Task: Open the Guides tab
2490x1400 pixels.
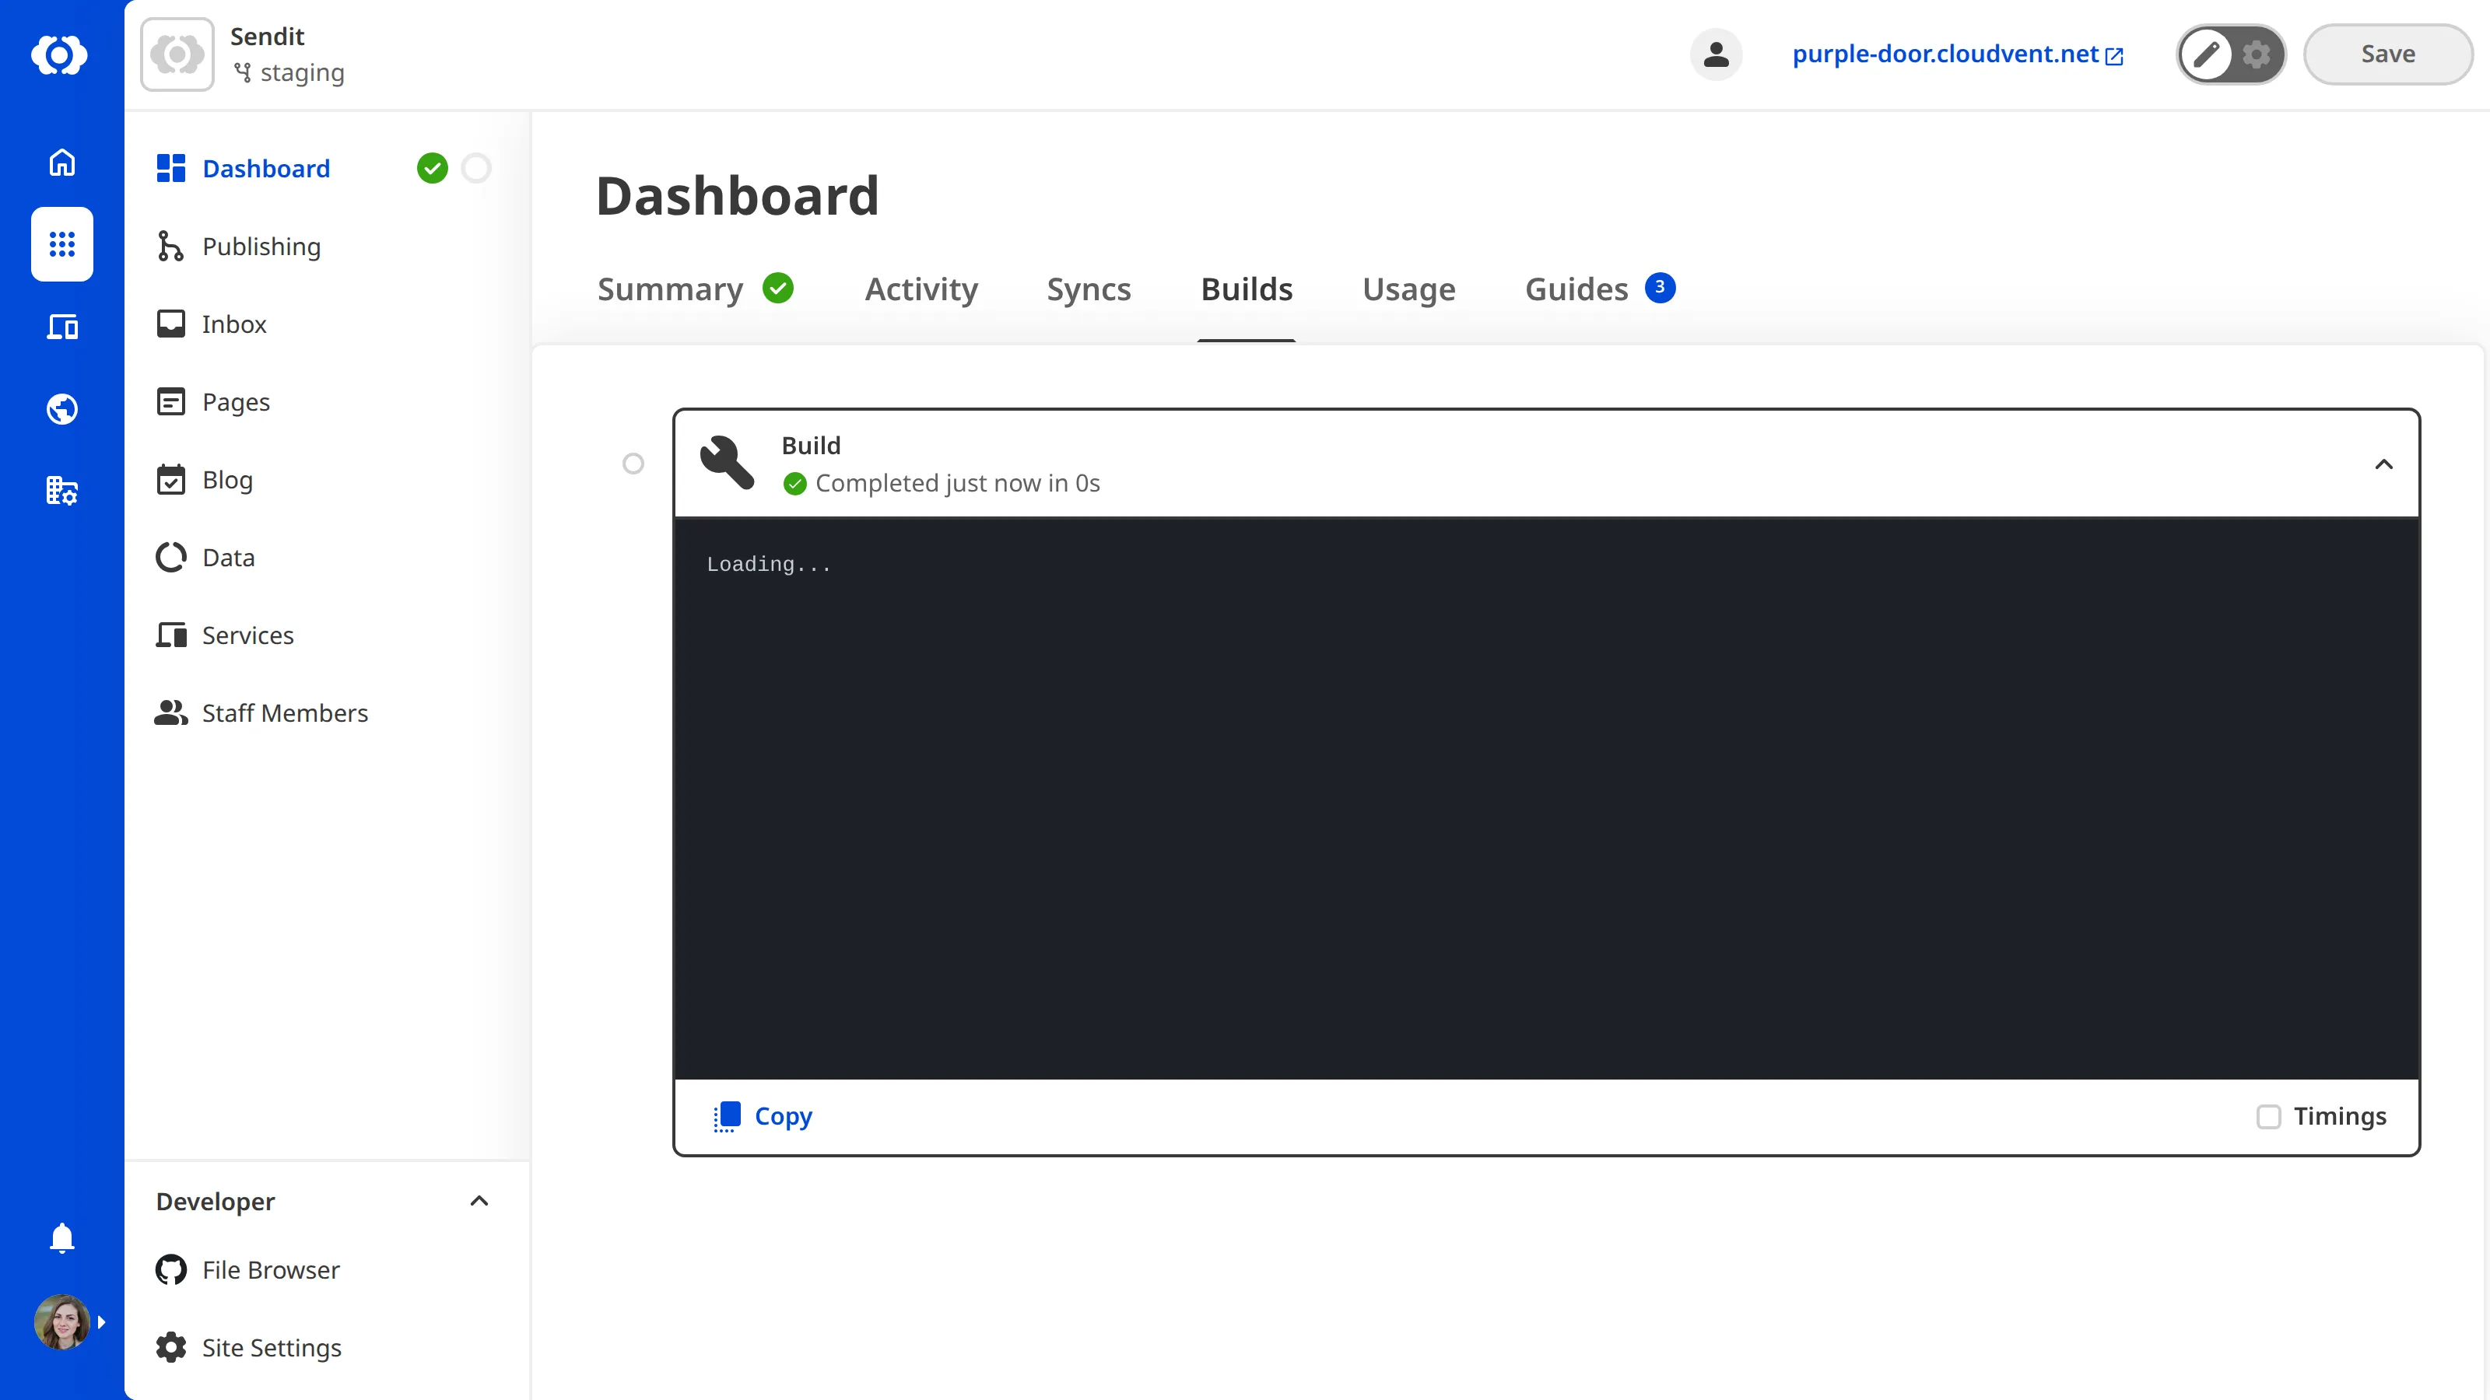Action: click(x=1575, y=289)
